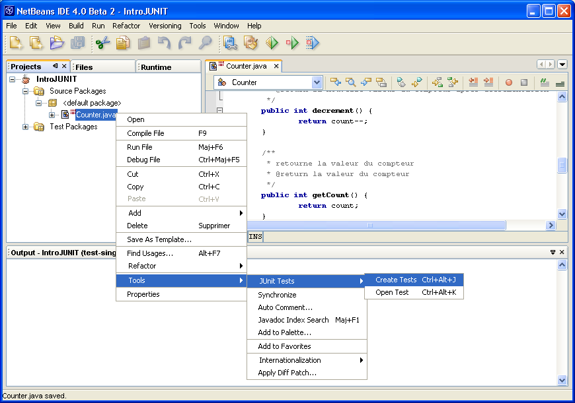This screenshot has height=403, width=575.
Task: Click the Clean and Build broom icon
Action: coord(251,43)
